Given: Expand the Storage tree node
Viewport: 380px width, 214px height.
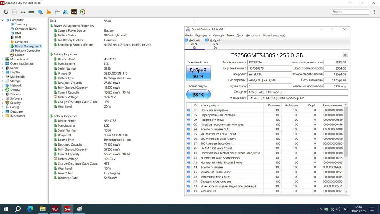Looking at the screenshot, I should point(2,81).
